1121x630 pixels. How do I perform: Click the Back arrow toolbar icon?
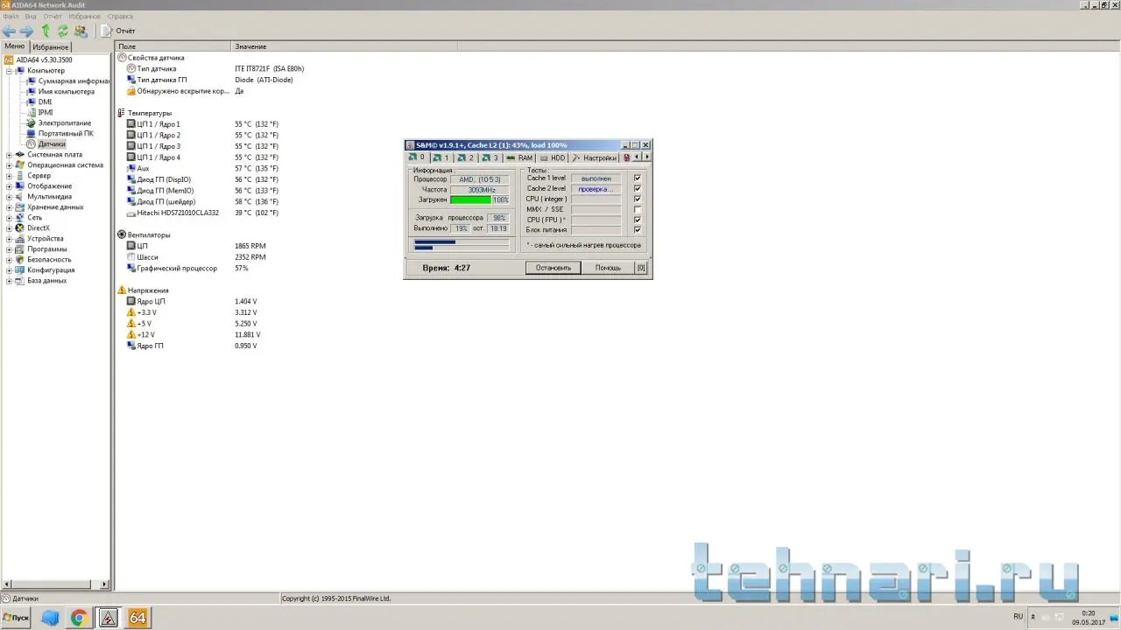click(x=9, y=31)
